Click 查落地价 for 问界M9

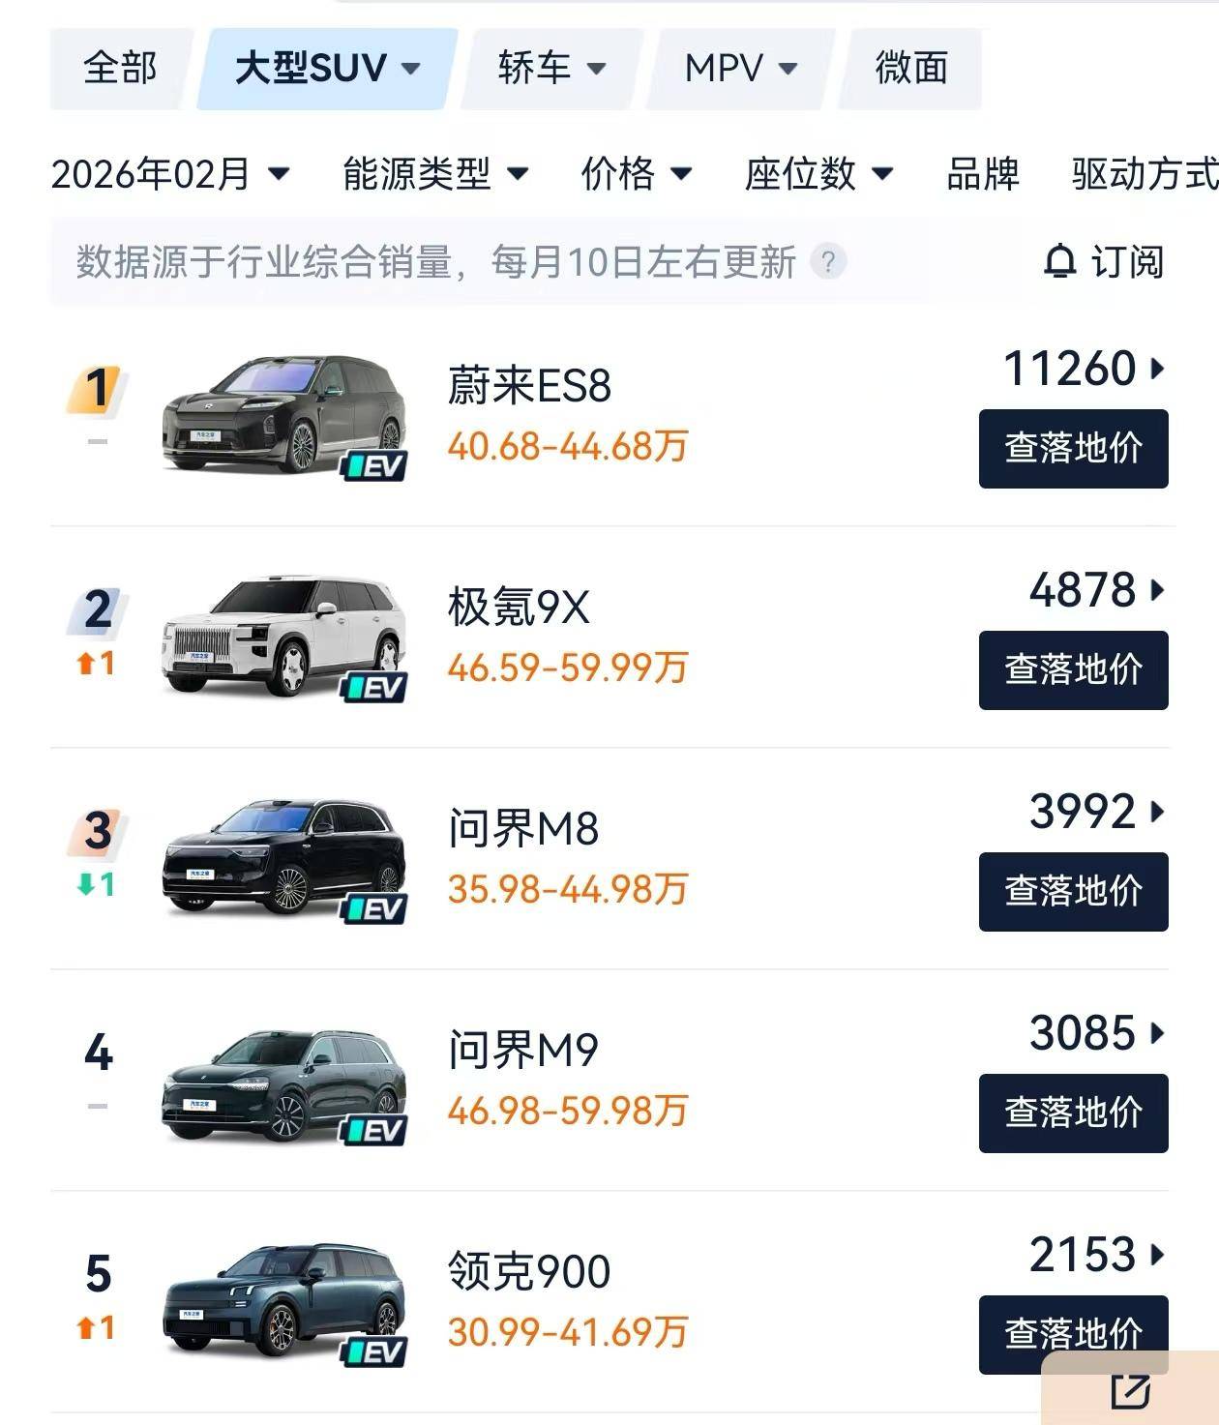coord(1073,1113)
